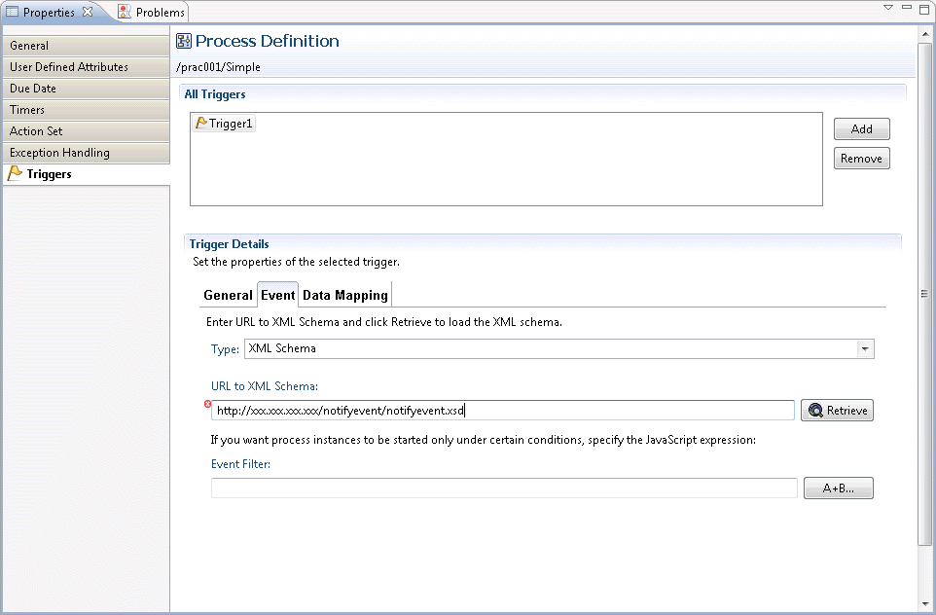Click the red error marker beside URL field

[x=207, y=404]
